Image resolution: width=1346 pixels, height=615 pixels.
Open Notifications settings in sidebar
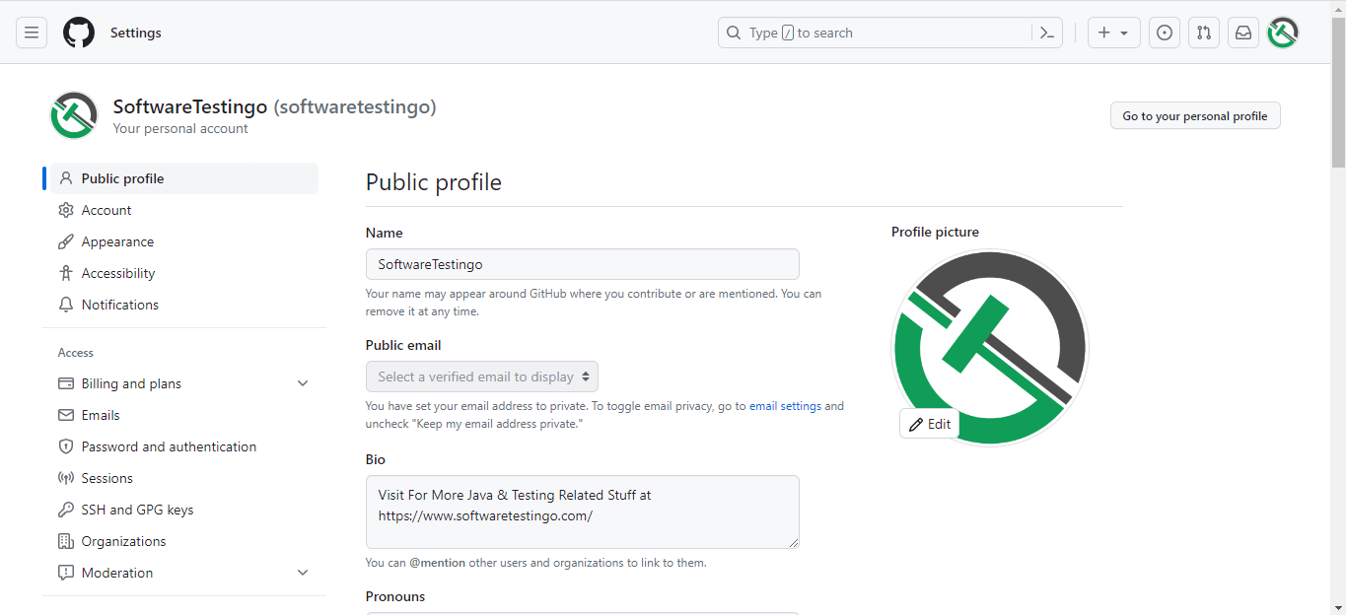point(184,305)
